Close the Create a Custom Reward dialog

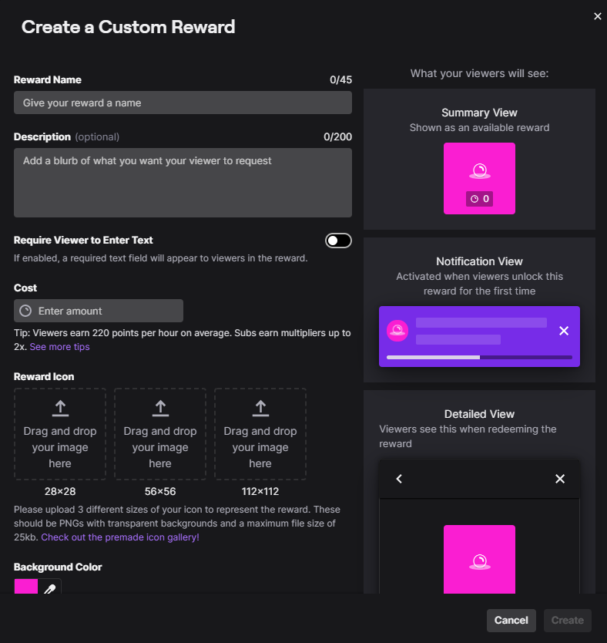(x=597, y=16)
